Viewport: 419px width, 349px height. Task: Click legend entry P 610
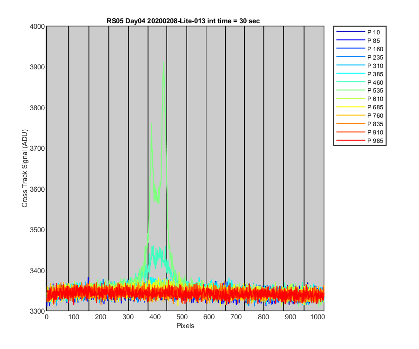tap(360, 99)
